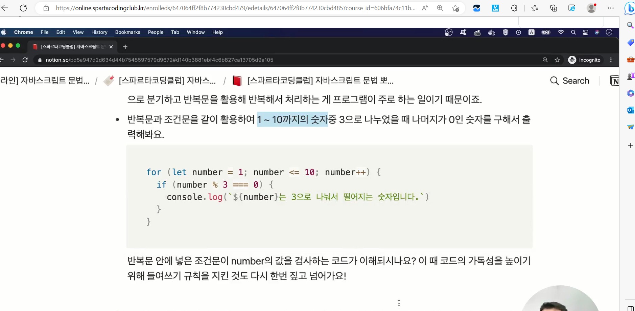Open Outlook in the Edge sidebar
This screenshot has width=635, height=311.
pos(630,110)
